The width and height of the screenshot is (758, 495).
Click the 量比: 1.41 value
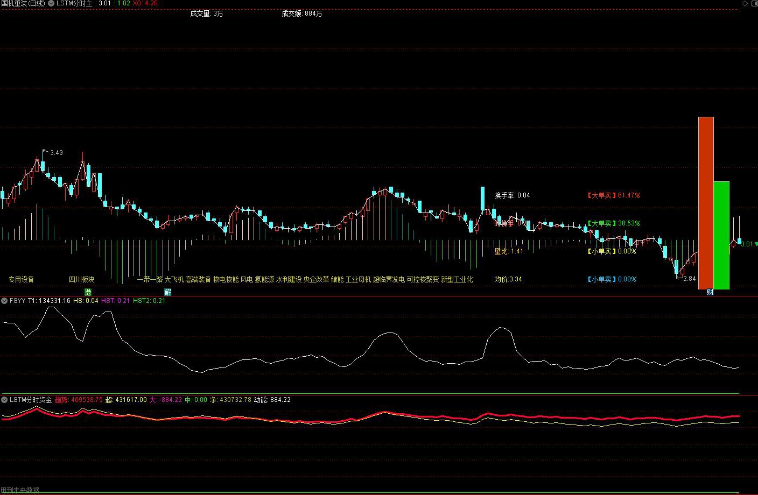click(509, 251)
